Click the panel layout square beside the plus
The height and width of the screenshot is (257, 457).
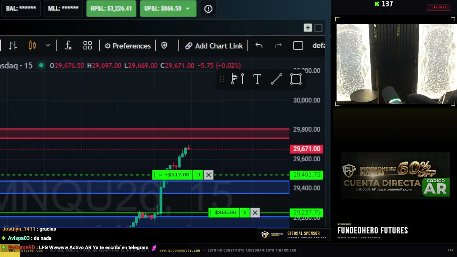tap(318, 28)
